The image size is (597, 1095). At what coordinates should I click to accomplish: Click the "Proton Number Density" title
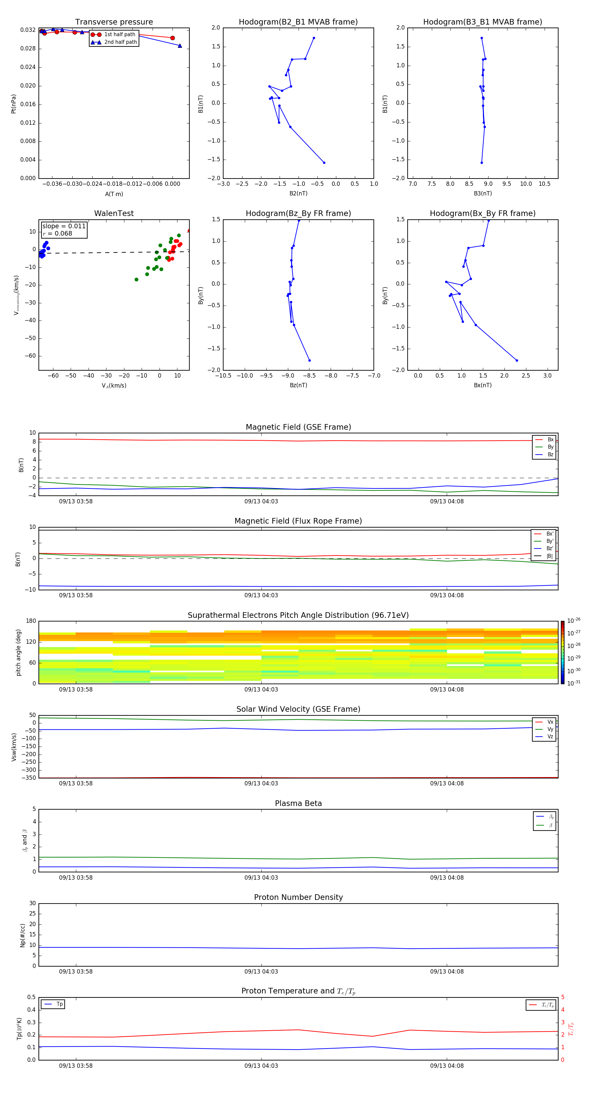coord(298,898)
